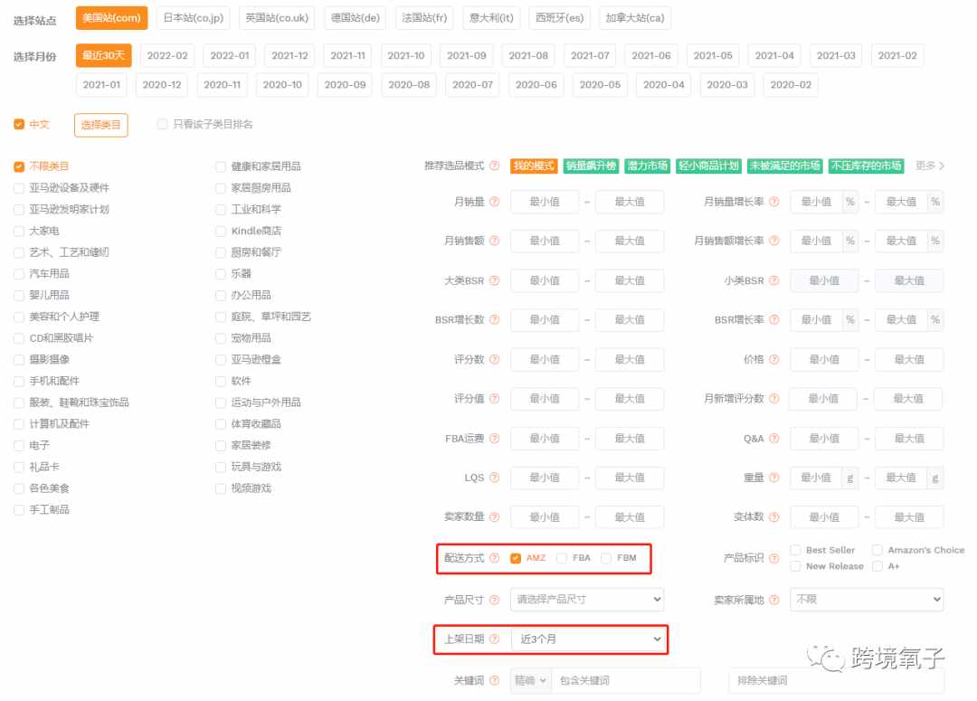
Task: Open help icon next to BSR增长率
Action: [773, 319]
